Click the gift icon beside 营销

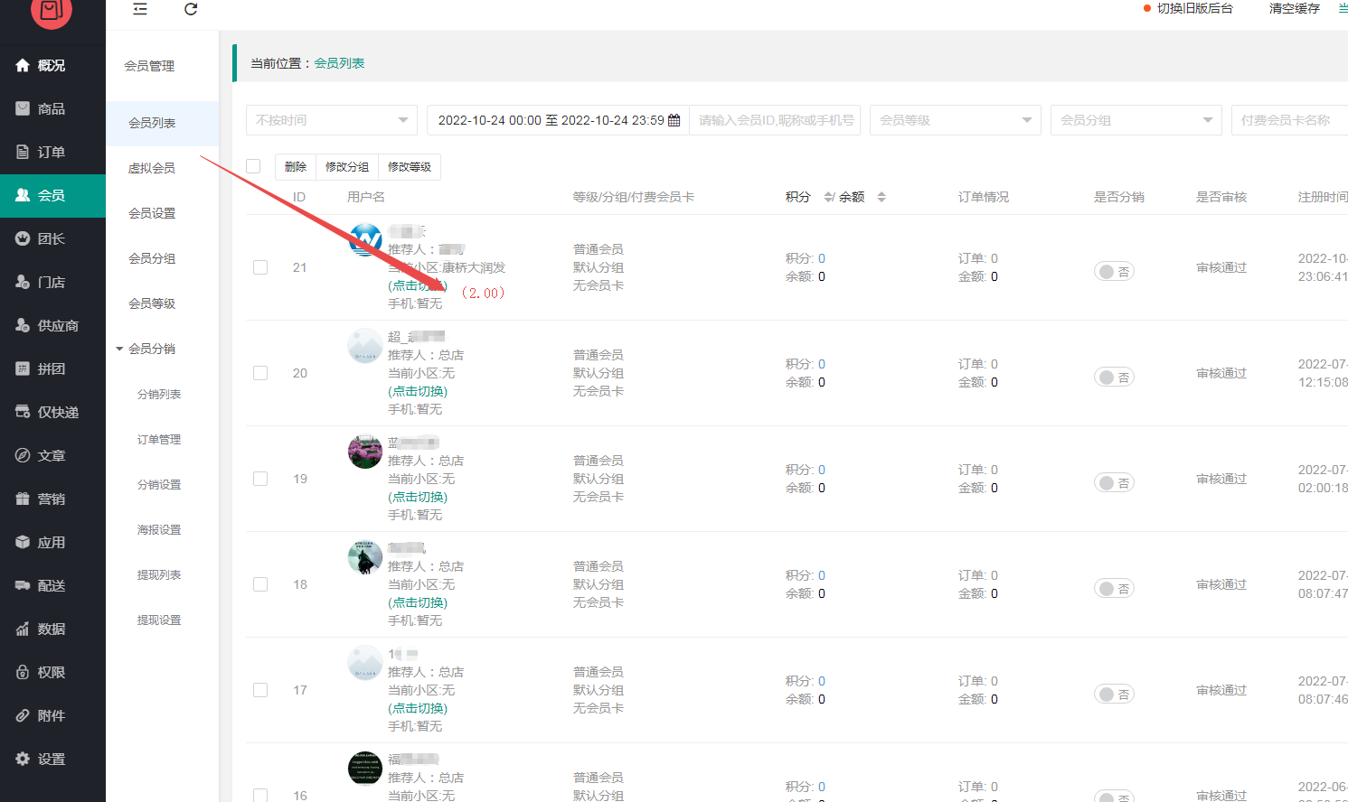pos(23,499)
